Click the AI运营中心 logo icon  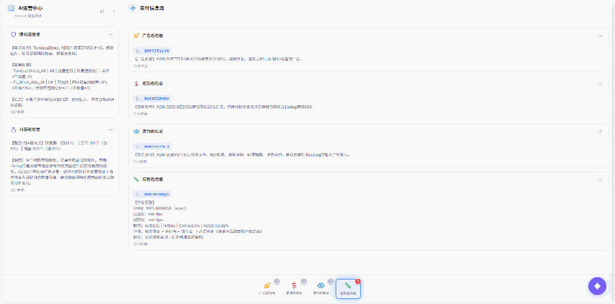[11, 9]
